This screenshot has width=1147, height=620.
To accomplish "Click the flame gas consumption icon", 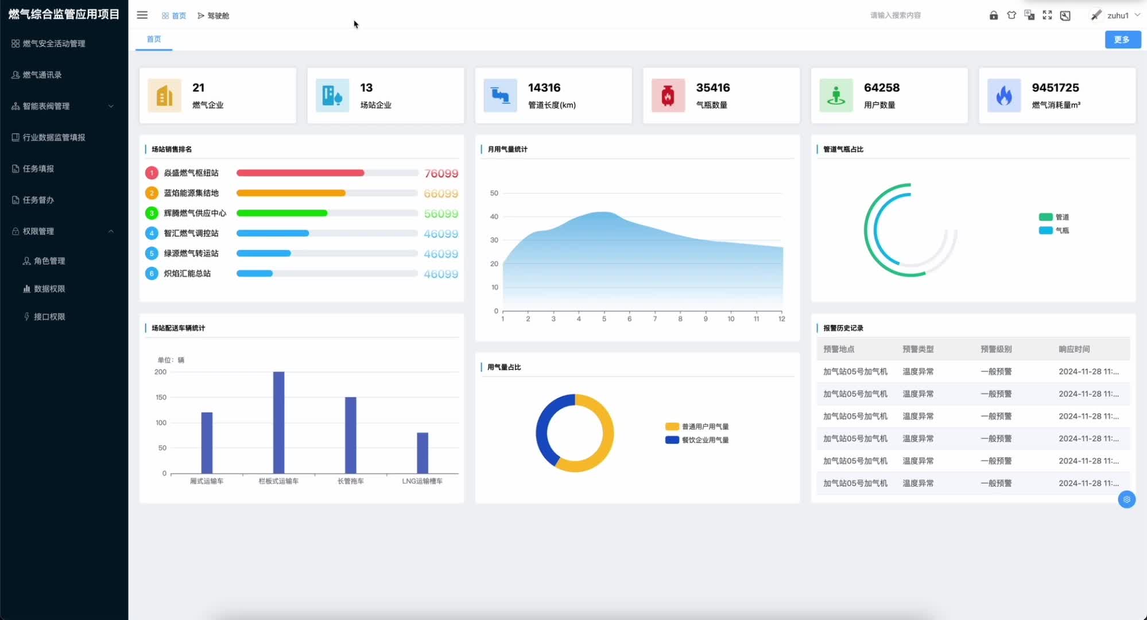I will pos(1003,95).
